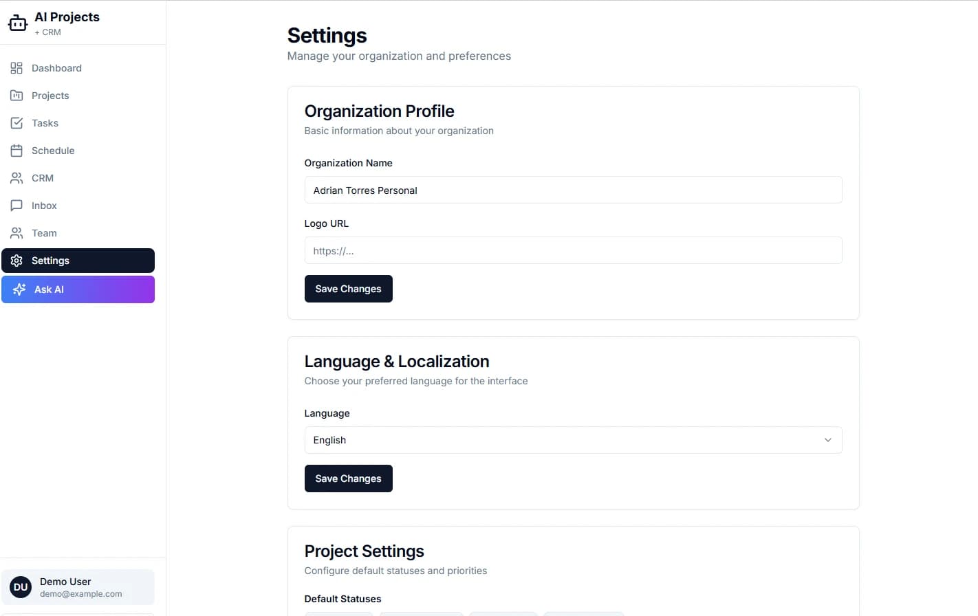
Task: Go to the Inbox page
Action: 44,206
